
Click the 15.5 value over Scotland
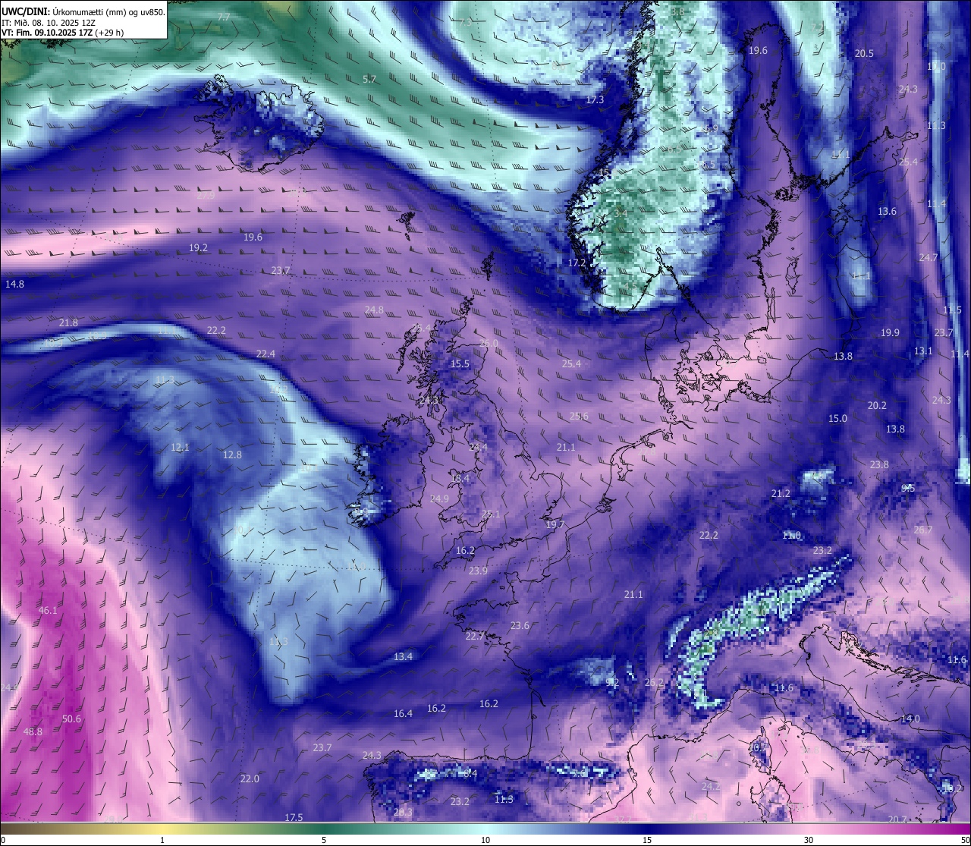pyautogui.click(x=460, y=363)
